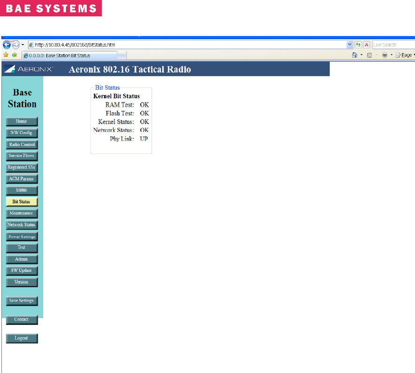415x373 pixels.
Task: Open the Page menu
Action: point(405,55)
